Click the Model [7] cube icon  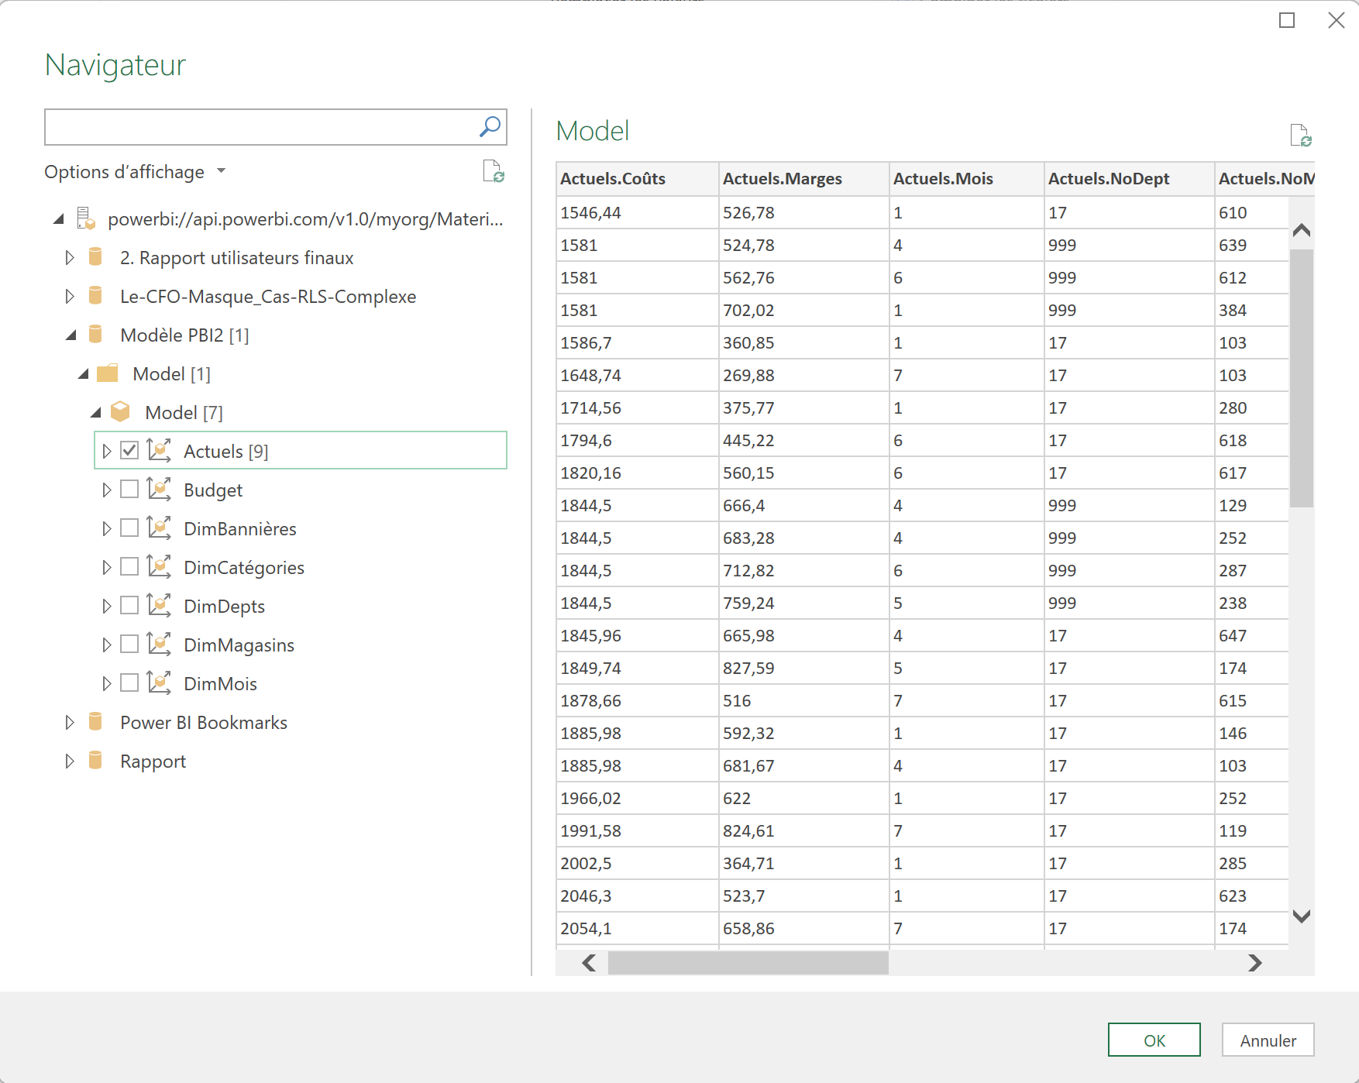(120, 411)
